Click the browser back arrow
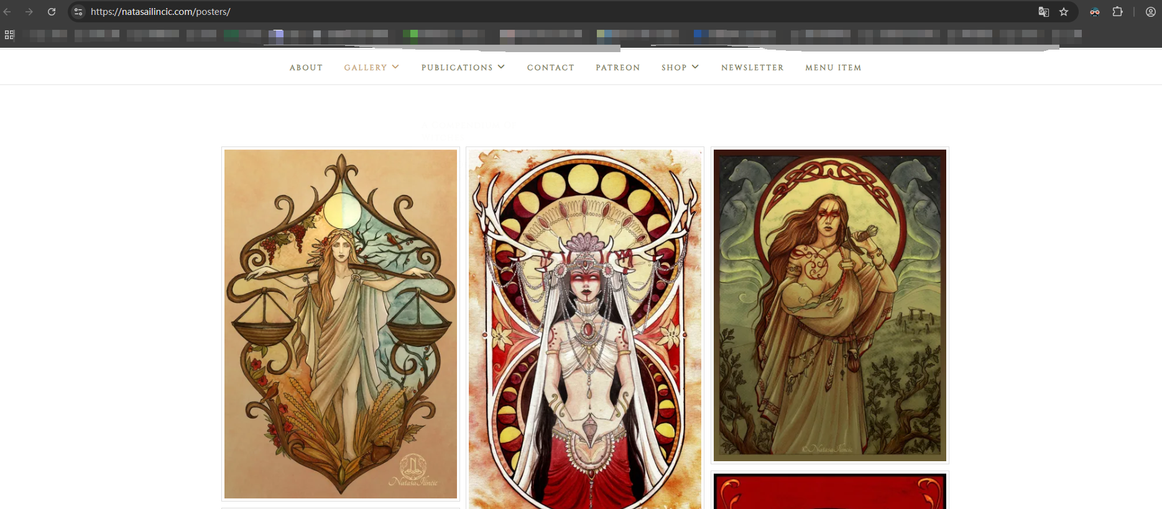Screen dimensions: 1162x509 point(7,12)
